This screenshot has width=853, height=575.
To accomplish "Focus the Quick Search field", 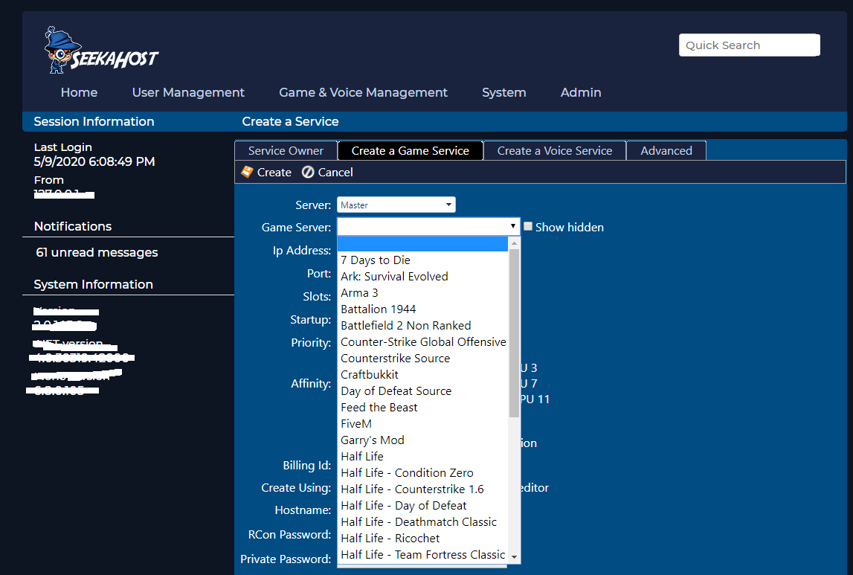I will coord(749,45).
